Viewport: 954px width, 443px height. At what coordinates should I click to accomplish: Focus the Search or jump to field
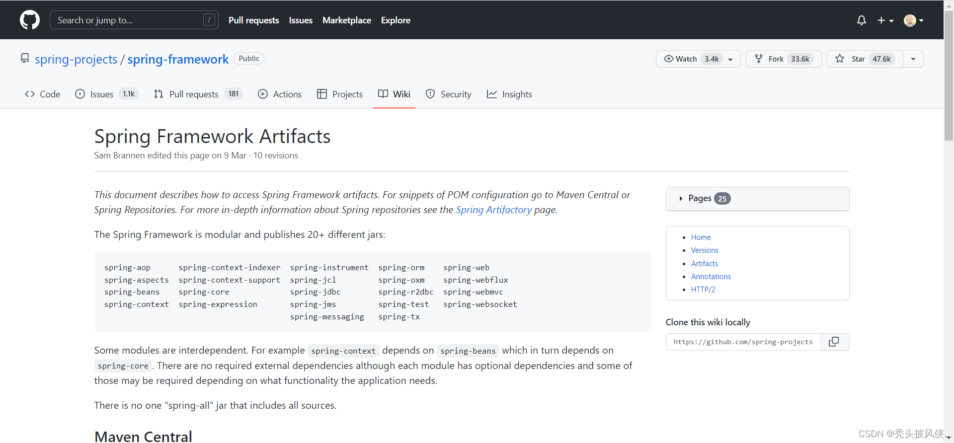pyautogui.click(x=134, y=20)
